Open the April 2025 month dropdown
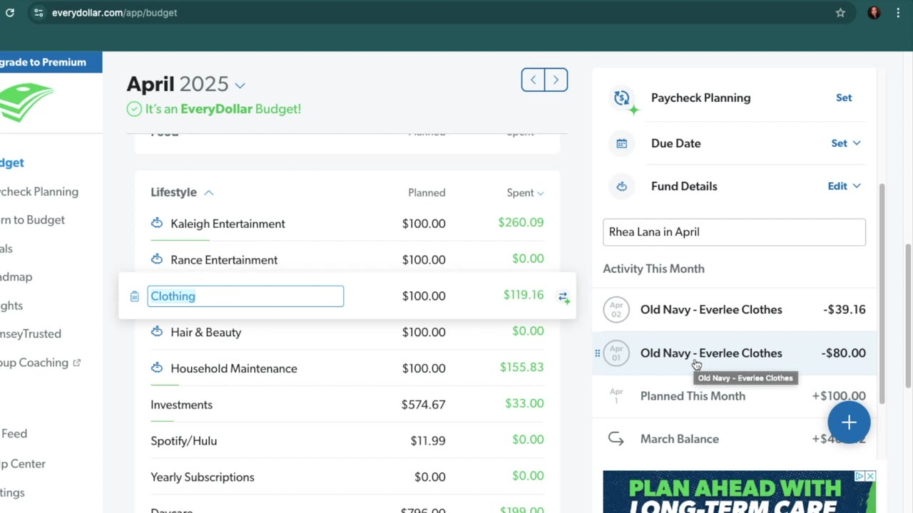Image resolution: width=913 pixels, height=513 pixels. coord(240,85)
